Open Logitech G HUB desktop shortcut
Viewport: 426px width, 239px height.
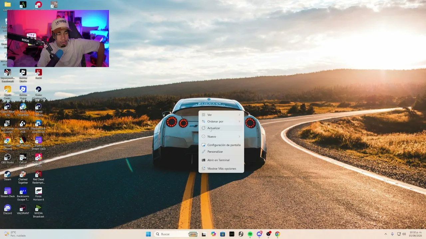click(23, 127)
